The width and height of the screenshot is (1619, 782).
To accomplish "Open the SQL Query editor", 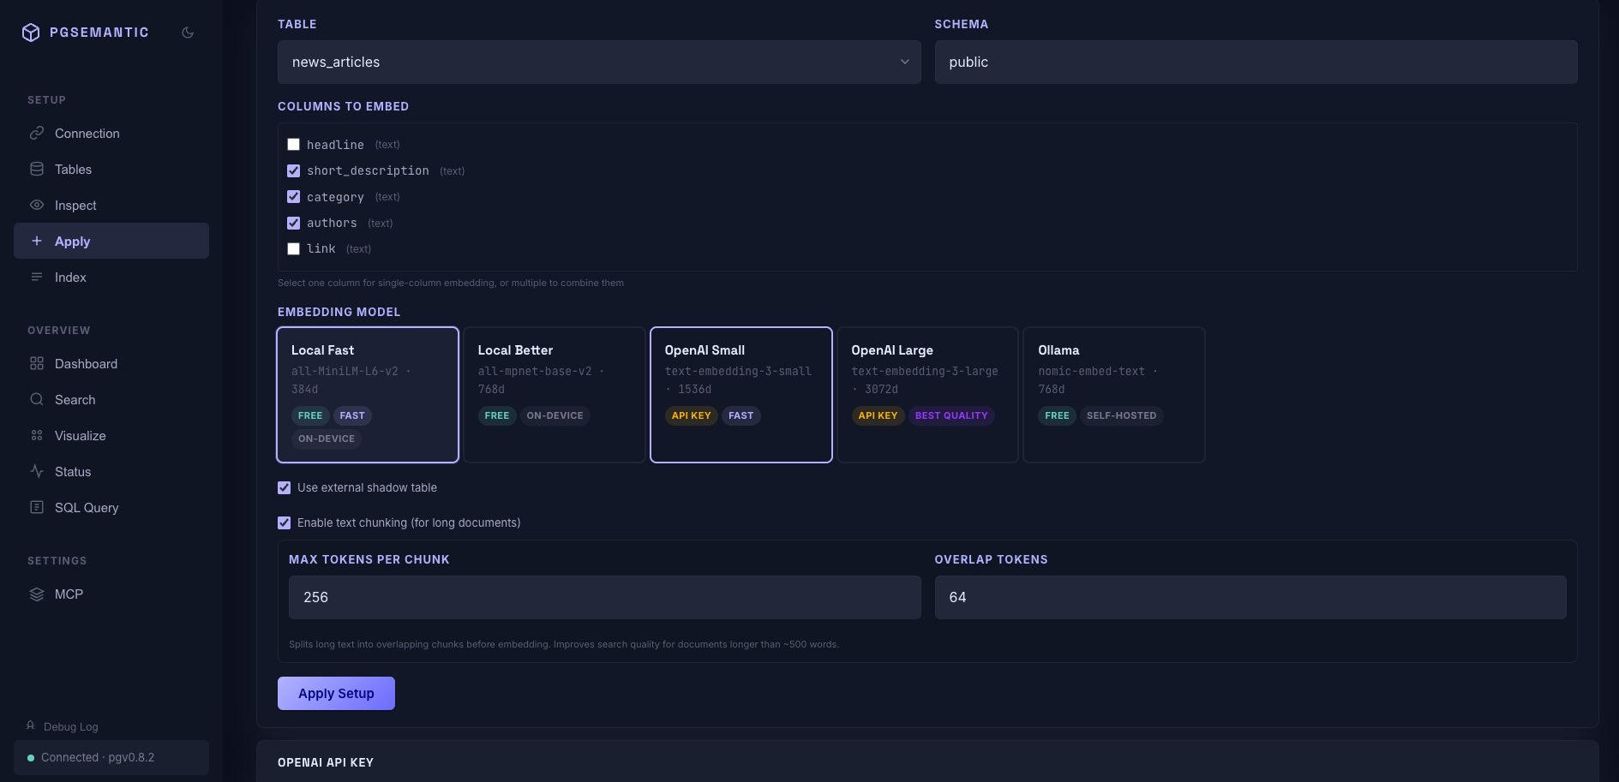I will [86, 507].
